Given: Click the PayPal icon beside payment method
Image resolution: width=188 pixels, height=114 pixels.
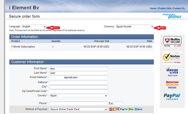Looking at the screenshot, I should click(x=124, y=109).
